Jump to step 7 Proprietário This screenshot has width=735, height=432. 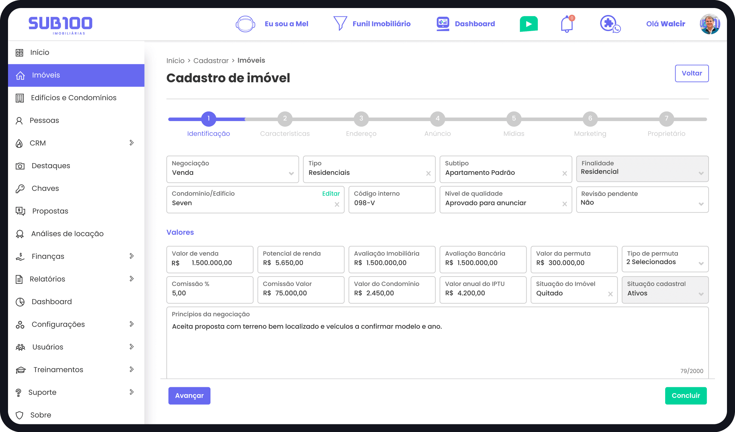coord(667,119)
